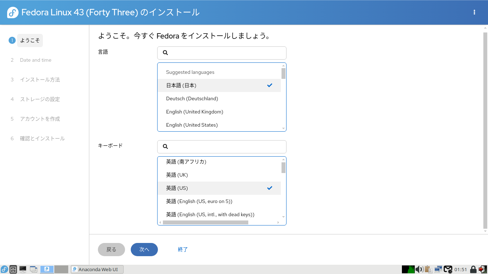Choose the 英語 (UK) keyboard layout
This screenshot has height=274, width=488.
[x=219, y=175]
